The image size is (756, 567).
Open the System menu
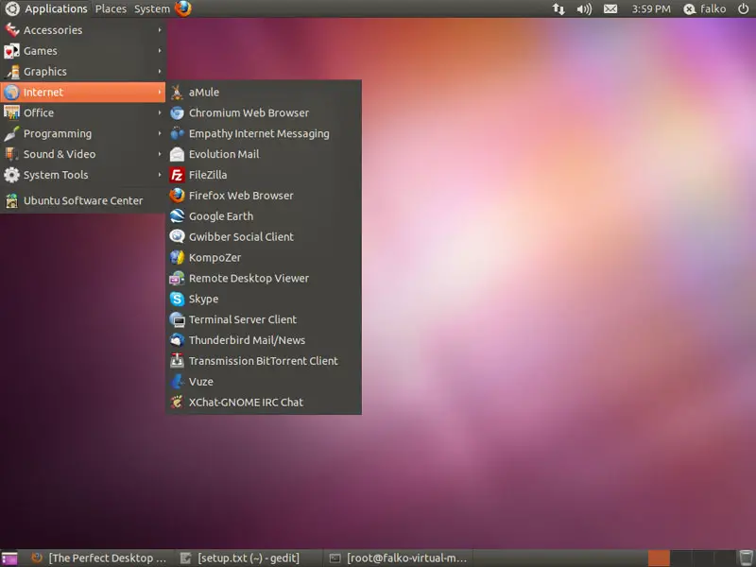pyautogui.click(x=152, y=9)
